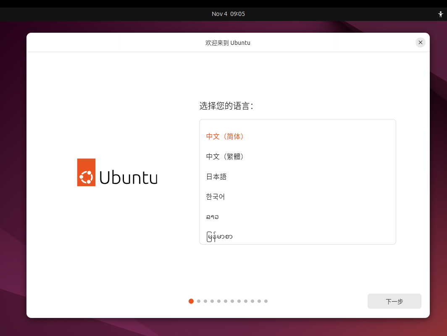
Task: Pick the ລາວ language entry
Action: coord(297,217)
